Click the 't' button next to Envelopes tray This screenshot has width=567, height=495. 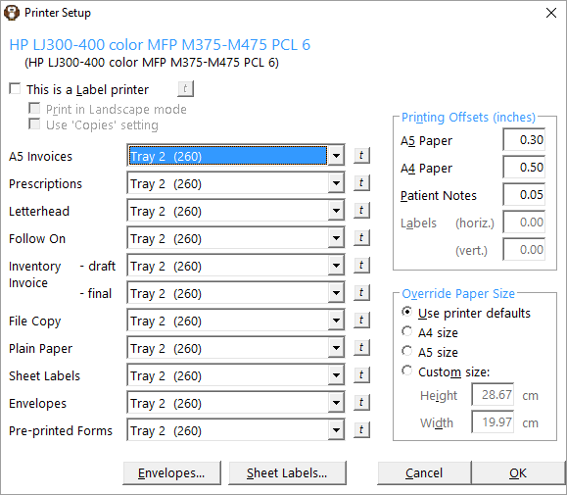click(x=361, y=402)
